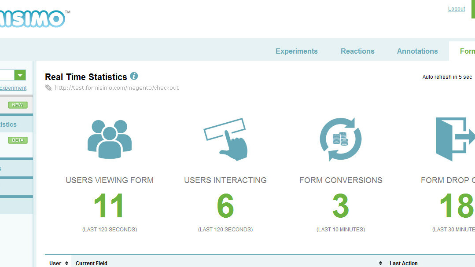The width and height of the screenshot is (475, 267).
Task: Switch to the Experiments tab
Action: click(296, 51)
